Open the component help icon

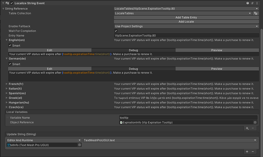(248, 3)
